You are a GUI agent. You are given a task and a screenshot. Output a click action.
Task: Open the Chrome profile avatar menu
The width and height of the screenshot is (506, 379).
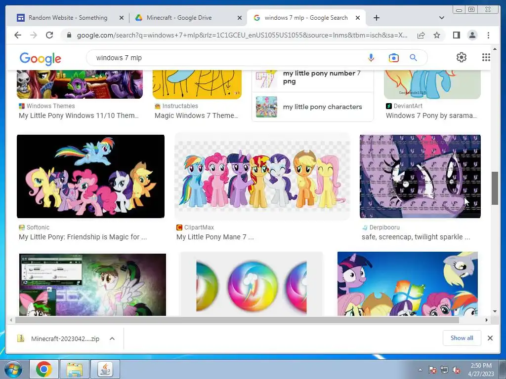[x=472, y=35]
